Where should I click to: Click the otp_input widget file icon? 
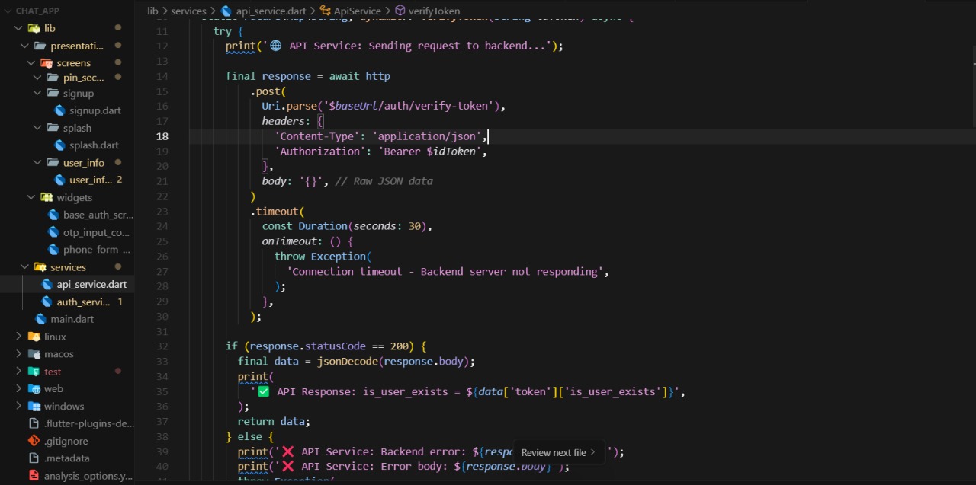pyautogui.click(x=53, y=232)
